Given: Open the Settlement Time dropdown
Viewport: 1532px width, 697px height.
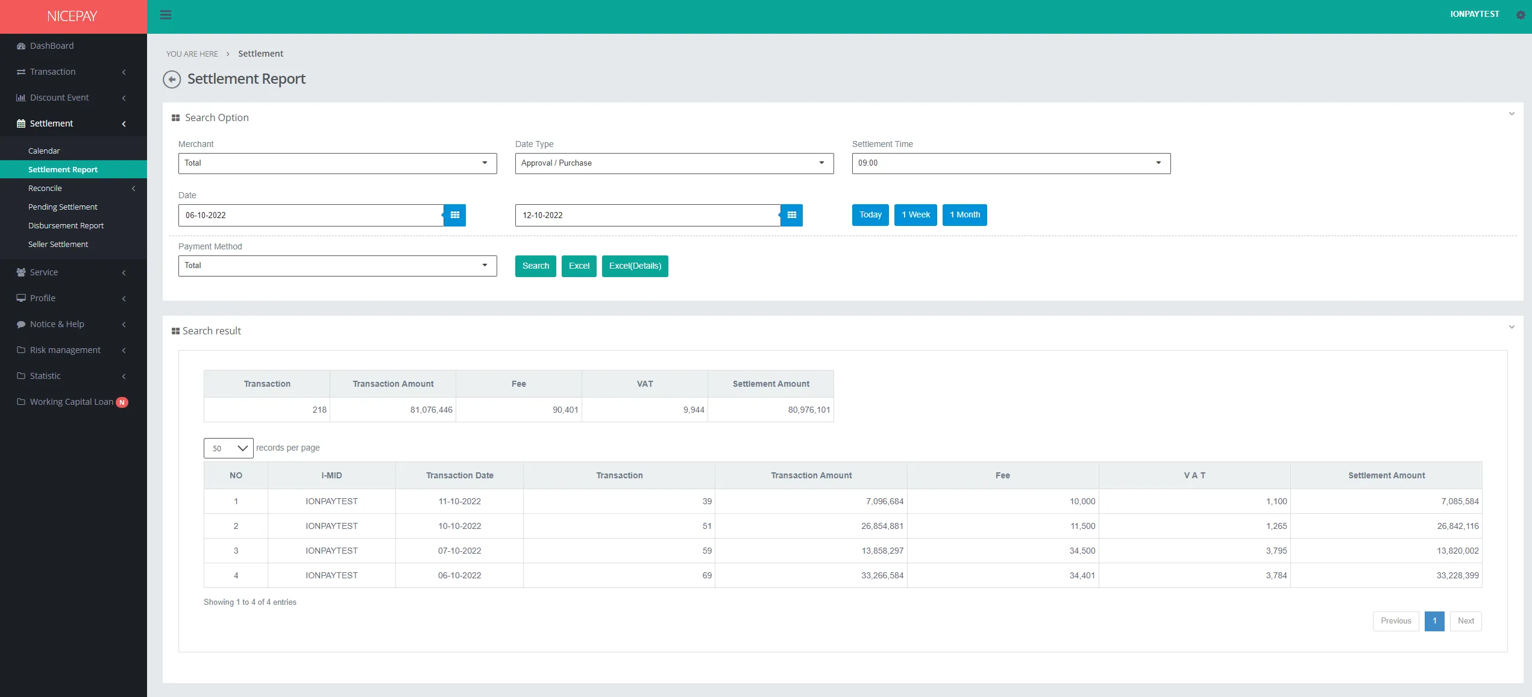Looking at the screenshot, I should coord(1011,163).
